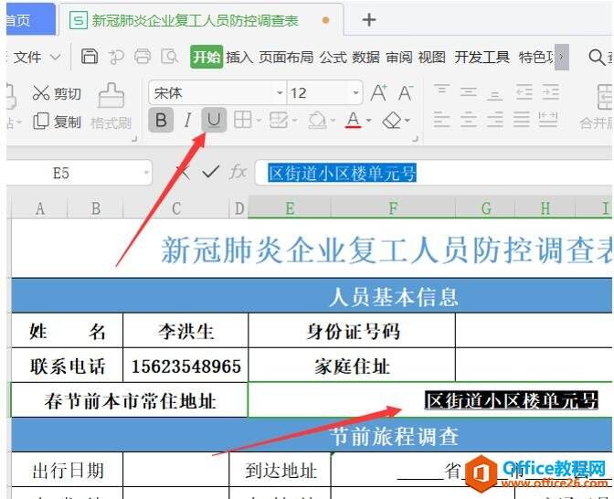Viewport: 614px width, 499px height.
Task: Select cell with 李洪生
Action: (x=185, y=331)
